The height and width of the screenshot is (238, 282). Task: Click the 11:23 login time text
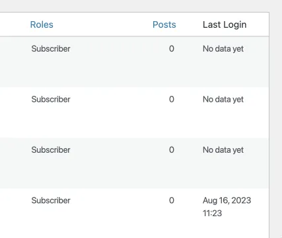click(212, 214)
